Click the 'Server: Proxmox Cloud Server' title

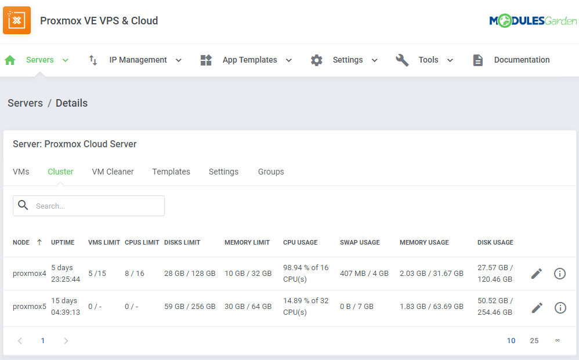point(75,144)
